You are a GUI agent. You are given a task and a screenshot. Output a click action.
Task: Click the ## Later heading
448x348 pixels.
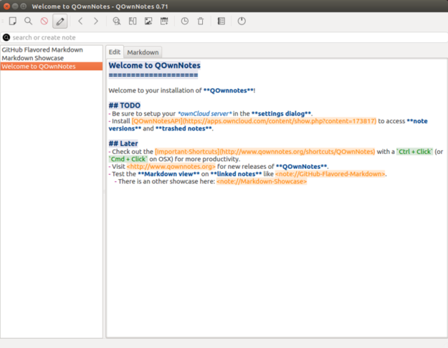(x=123, y=143)
